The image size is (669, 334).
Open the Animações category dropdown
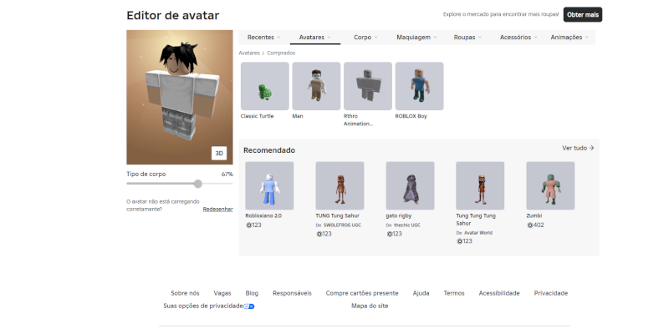pos(569,38)
